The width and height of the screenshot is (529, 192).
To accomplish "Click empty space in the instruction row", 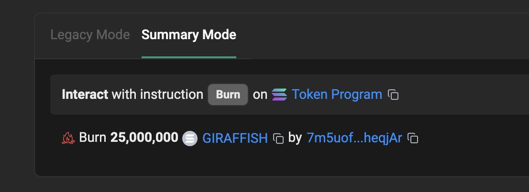I will pos(465,95).
